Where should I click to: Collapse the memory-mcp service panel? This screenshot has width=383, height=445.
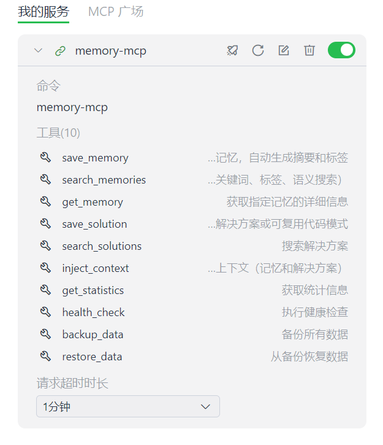click(39, 50)
